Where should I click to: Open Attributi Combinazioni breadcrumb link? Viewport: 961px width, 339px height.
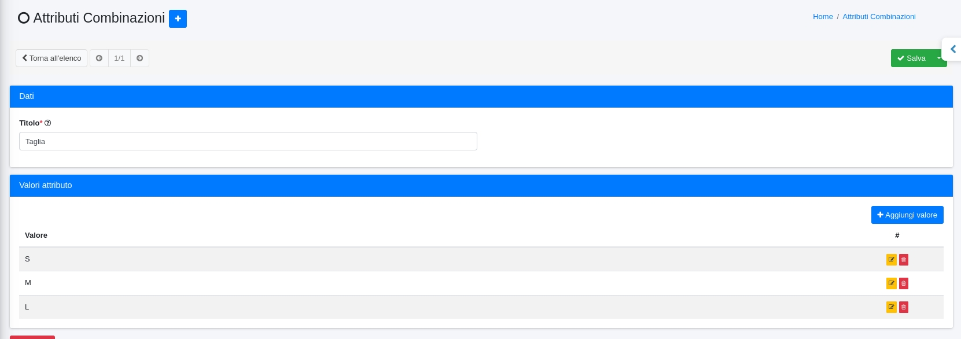(879, 17)
